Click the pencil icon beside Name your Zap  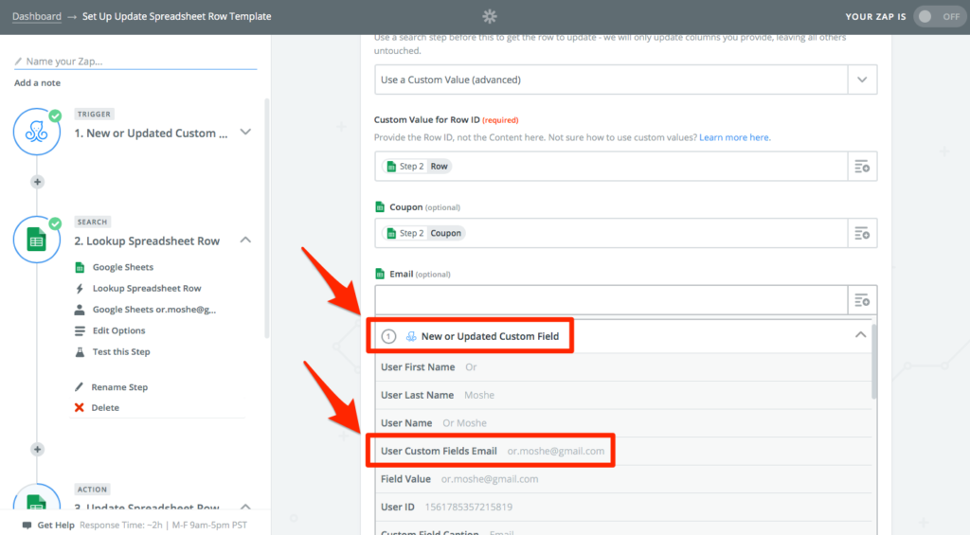pos(18,62)
